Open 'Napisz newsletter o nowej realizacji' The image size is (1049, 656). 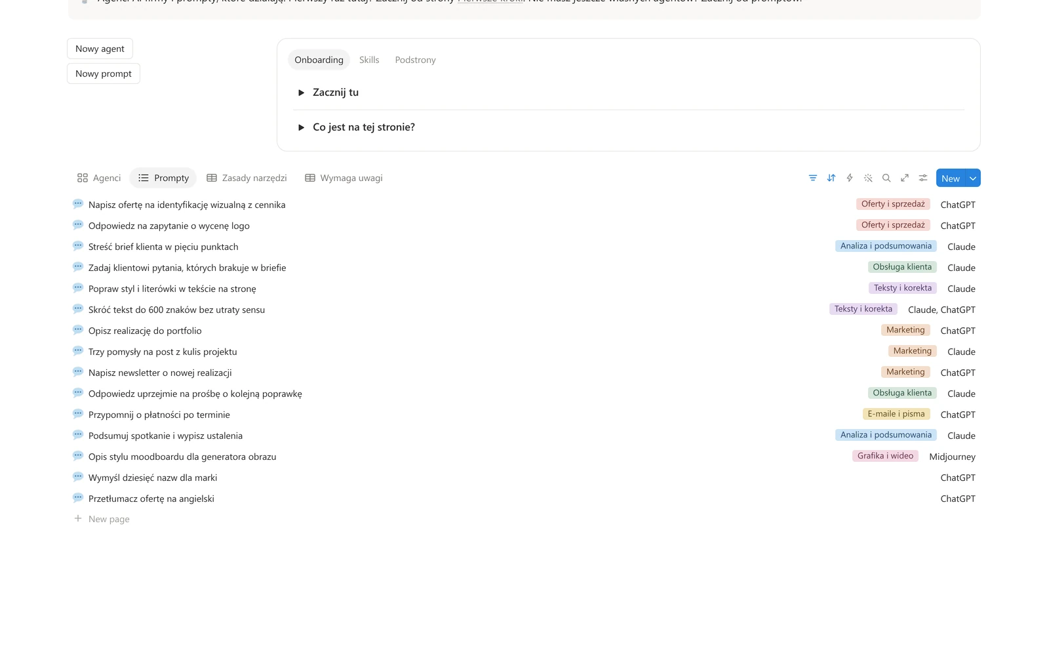(x=160, y=373)
